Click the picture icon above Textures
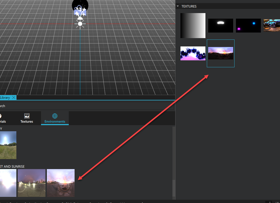 (x=27, y=116)
